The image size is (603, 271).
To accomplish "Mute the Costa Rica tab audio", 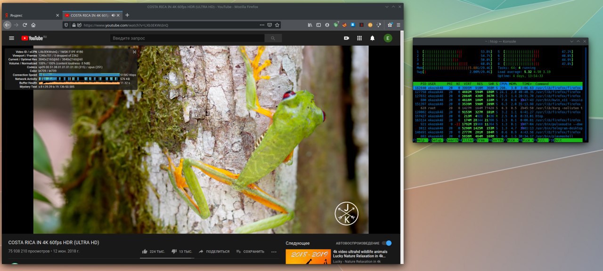I will (x=114, y=15).
